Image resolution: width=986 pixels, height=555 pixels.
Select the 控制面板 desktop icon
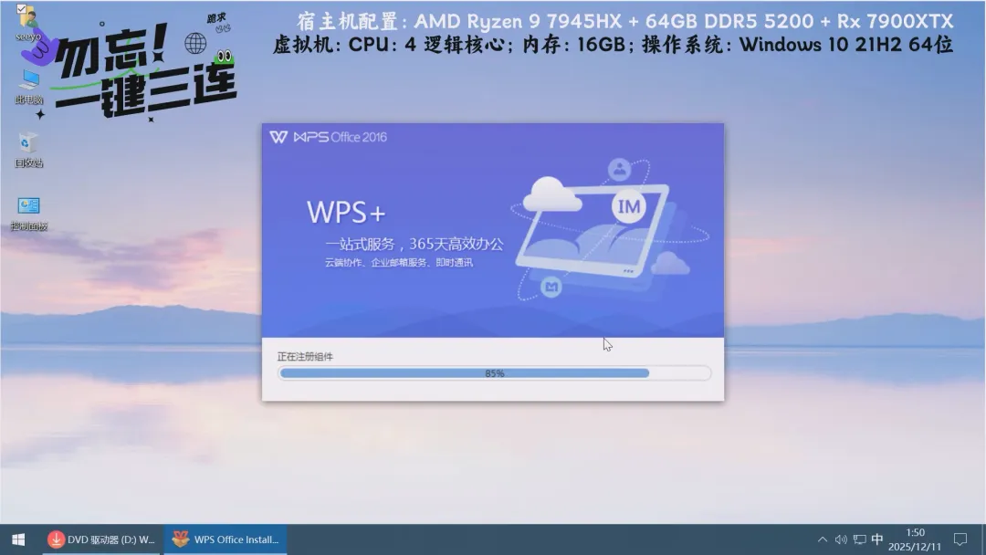tap(29, 213)
